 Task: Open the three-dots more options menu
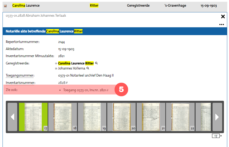point(222,24)
